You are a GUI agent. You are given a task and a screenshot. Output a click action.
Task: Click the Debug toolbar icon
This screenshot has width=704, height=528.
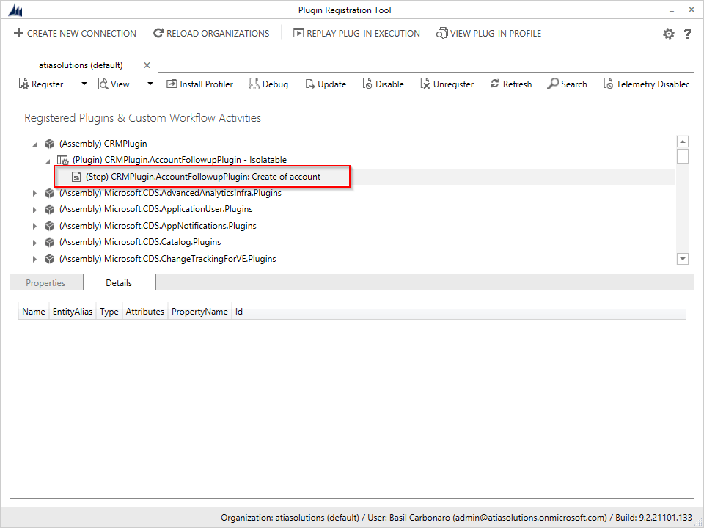point(254,84)
